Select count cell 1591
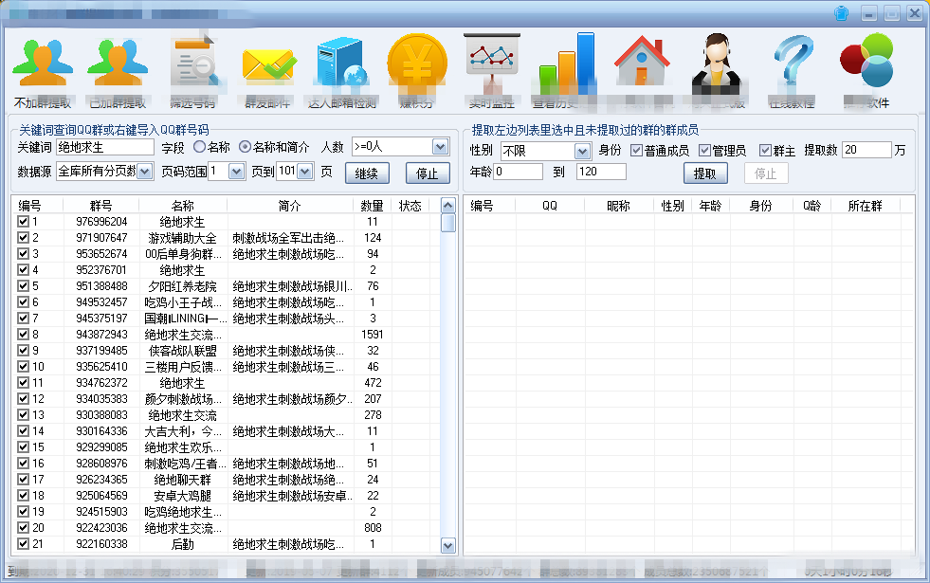The image size is (930, 583). coord(372,335)
